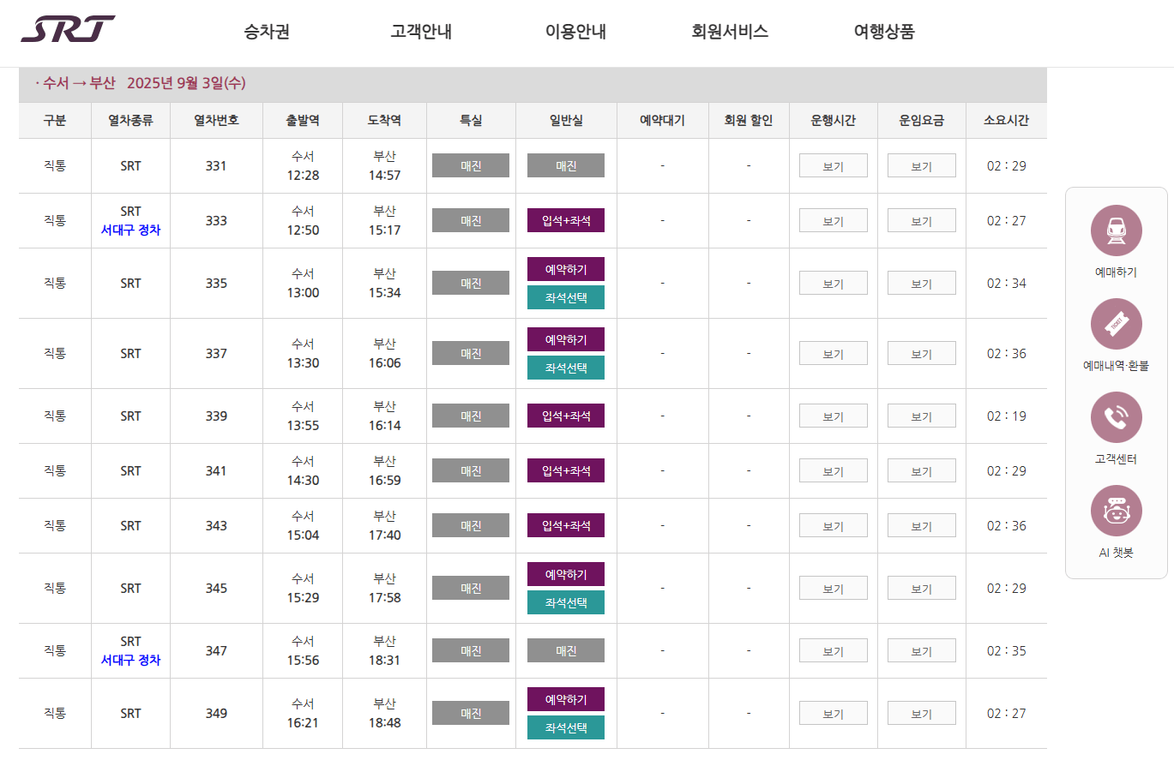Screen dimensions: 1174x760
Task: Open the 예매내역·환불 ticket icon
Action: pyautogui.click(x=1116, y=324)
